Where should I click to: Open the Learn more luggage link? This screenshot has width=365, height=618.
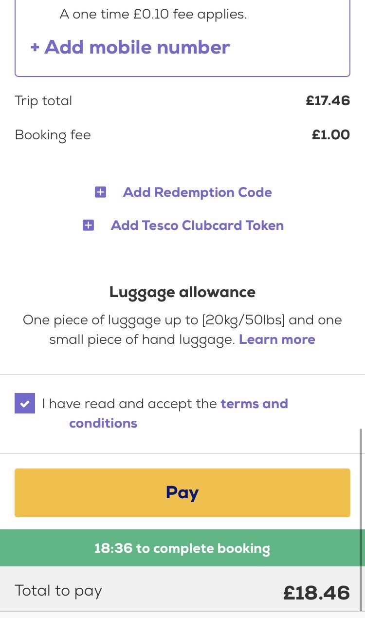coord(277,339)
